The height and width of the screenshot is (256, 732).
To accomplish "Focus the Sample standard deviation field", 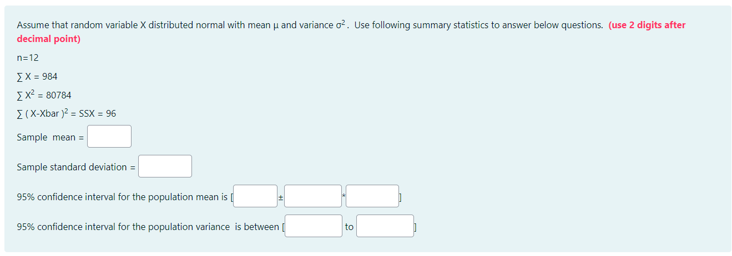I will [165, 166].
